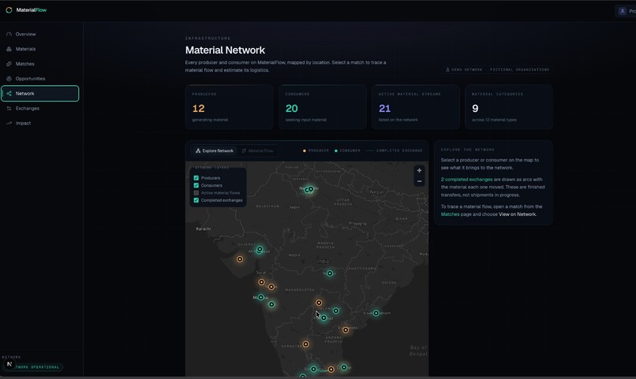
Task: Click the Completed Exchange legend entry
Action: pyautogui.click(x=395, y=150)
